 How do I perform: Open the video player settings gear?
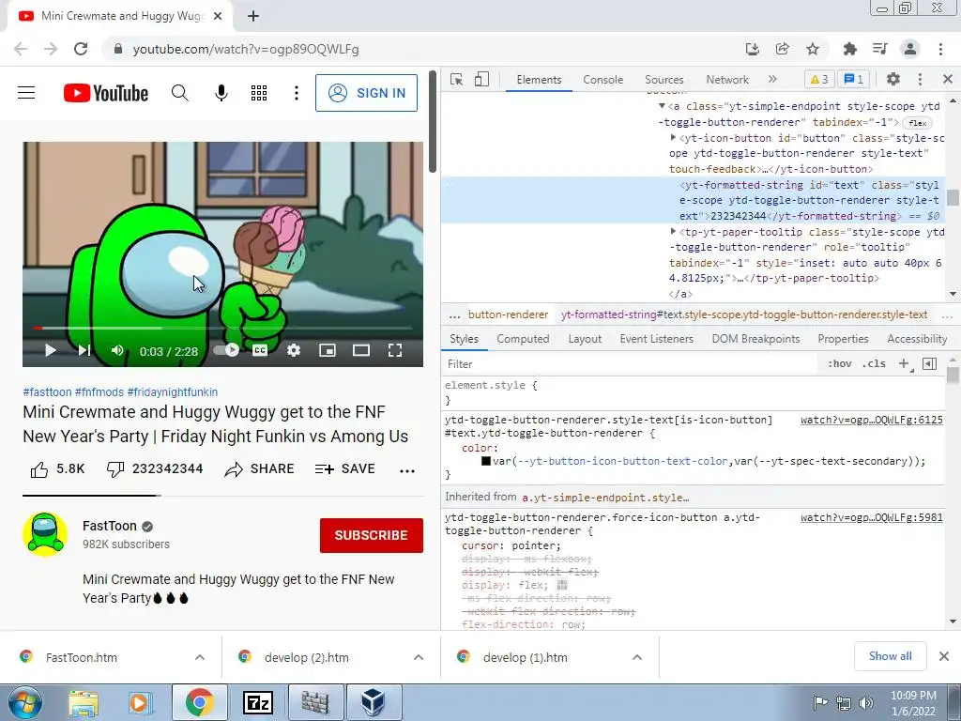coord(294,350)
